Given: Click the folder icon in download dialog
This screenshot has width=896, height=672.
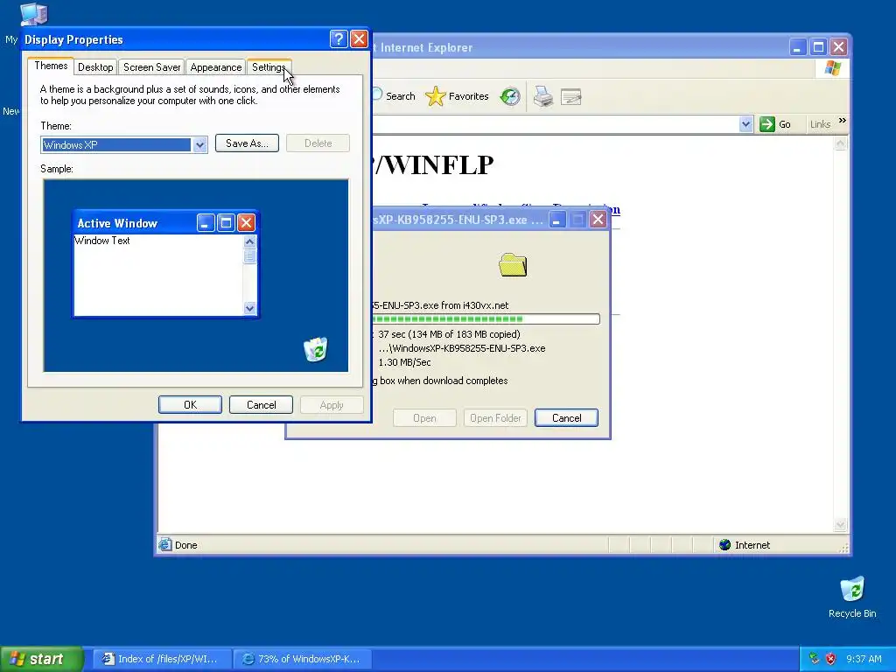Looking at the screenshot, I should click(x=513, y=265).
